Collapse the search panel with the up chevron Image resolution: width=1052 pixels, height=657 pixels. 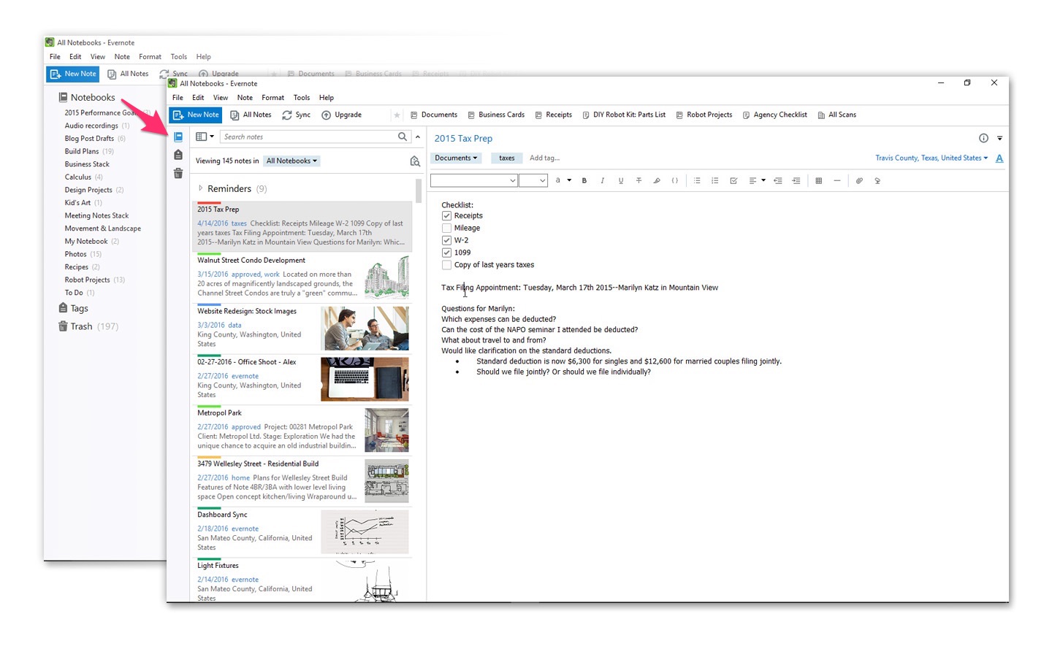click(x=418, y=137)
